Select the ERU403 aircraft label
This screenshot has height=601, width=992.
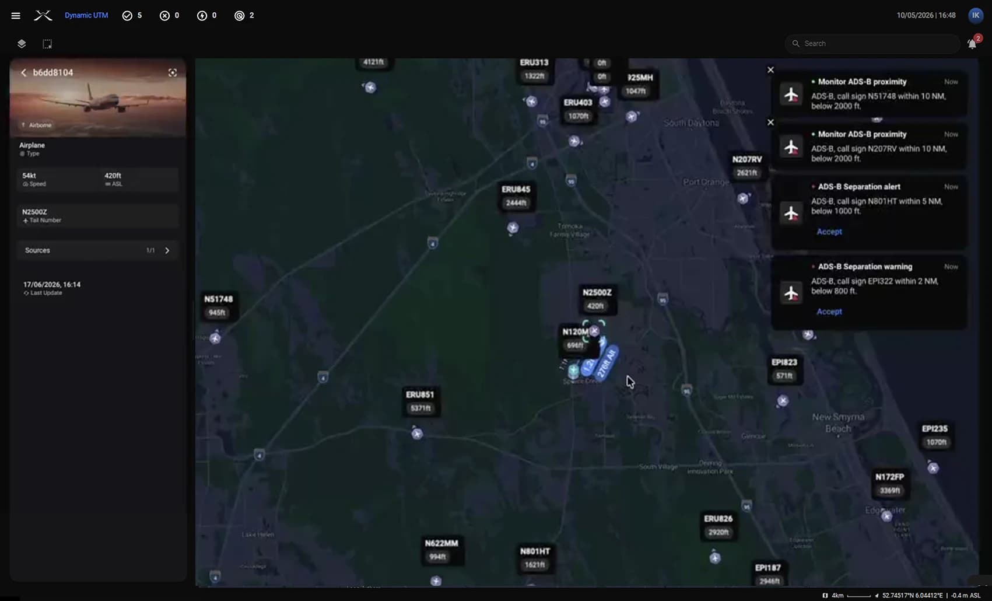point(578,109)
